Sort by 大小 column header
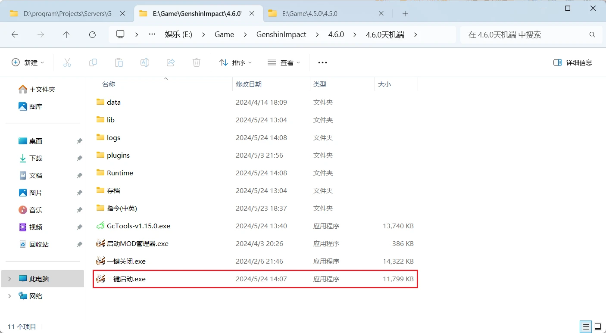This screenshot has height=333, width=606. point(384,84)
